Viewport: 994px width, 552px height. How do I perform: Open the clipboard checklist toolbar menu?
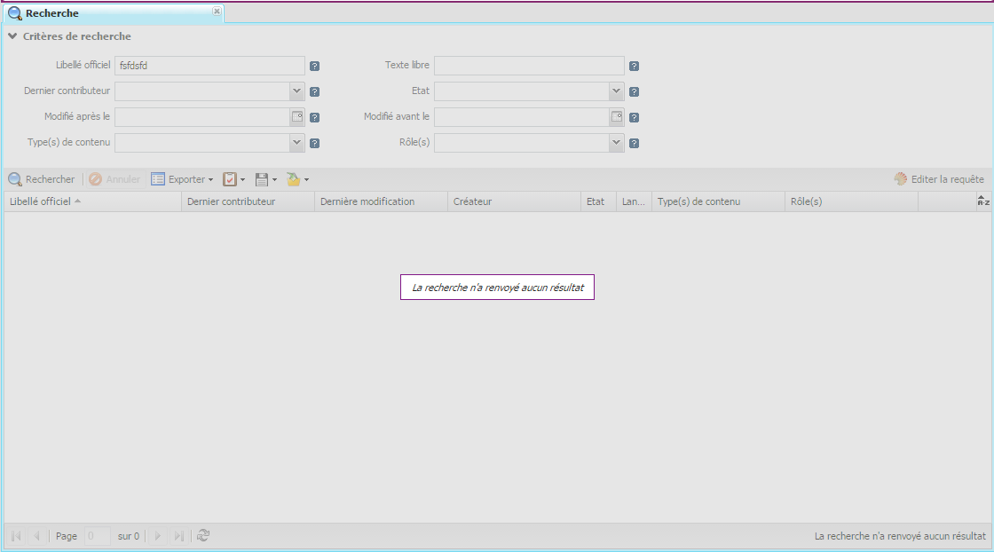(233, 179)
